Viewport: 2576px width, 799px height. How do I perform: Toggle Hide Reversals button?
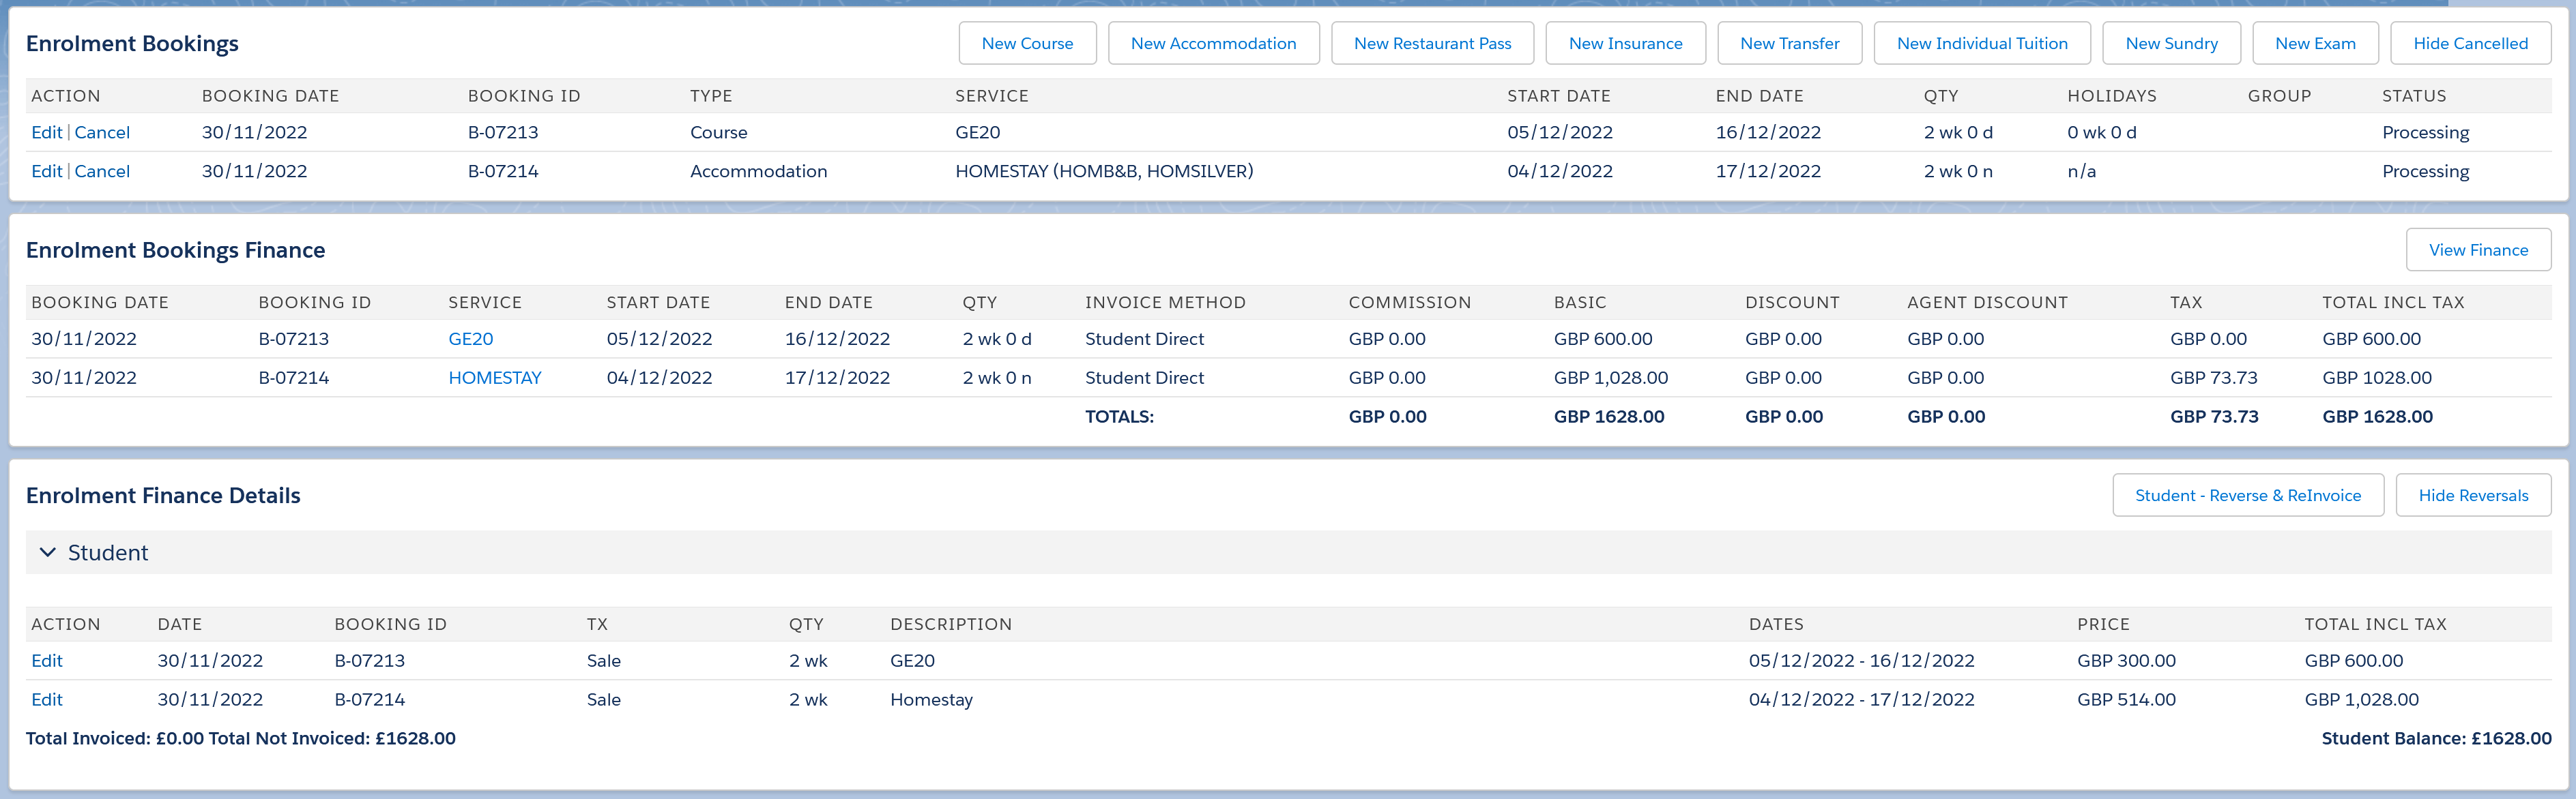[x=2473, y=496]
